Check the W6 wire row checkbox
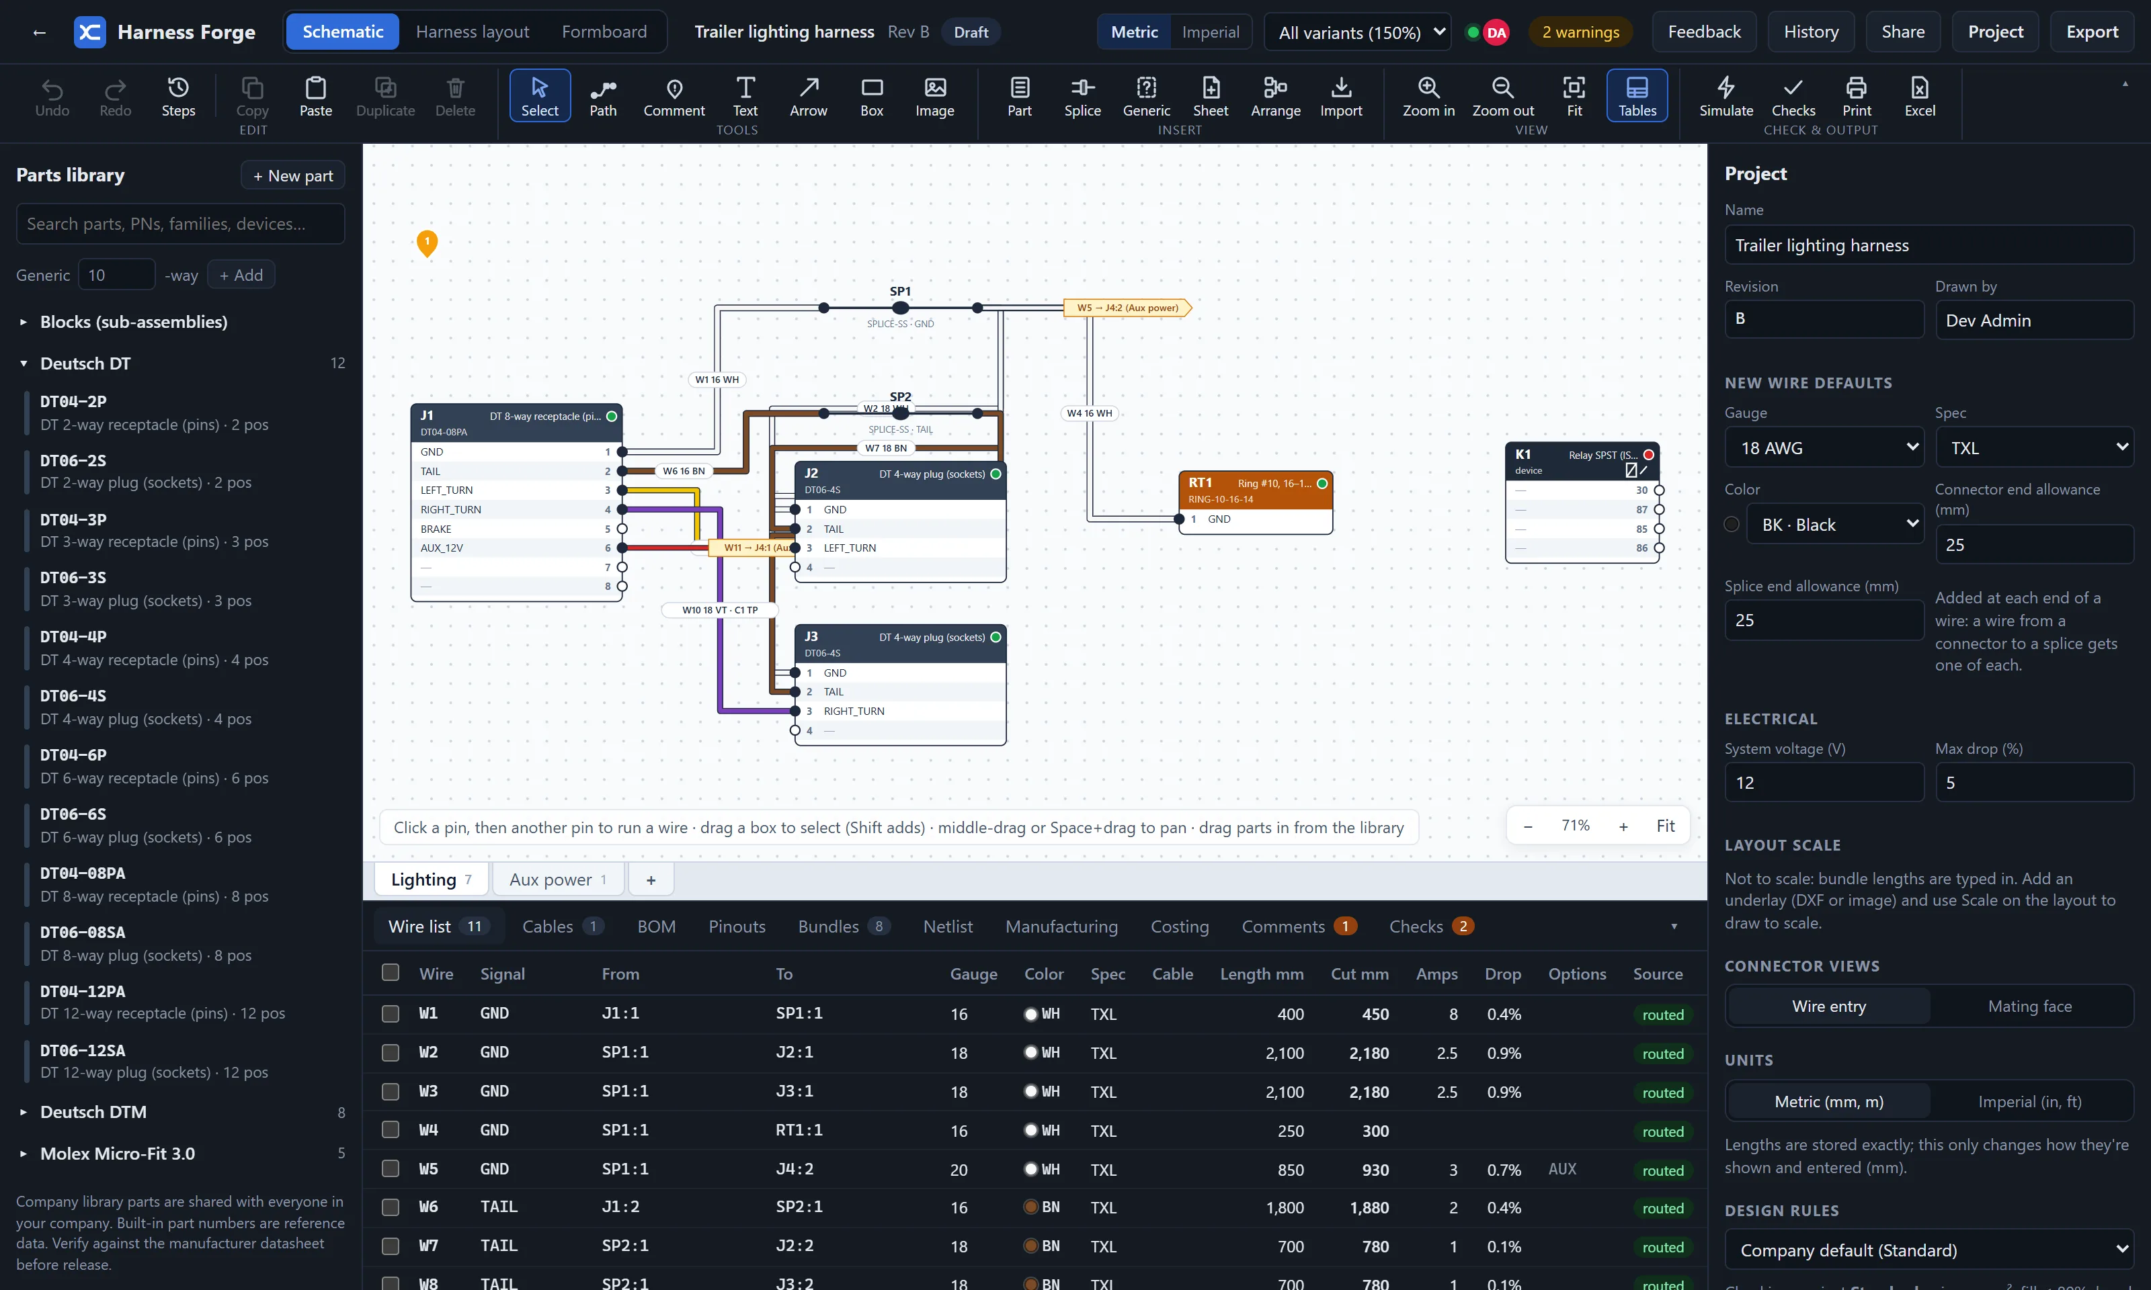The width and height of the screenshot is (2151, 1290). pos(391,1207)
